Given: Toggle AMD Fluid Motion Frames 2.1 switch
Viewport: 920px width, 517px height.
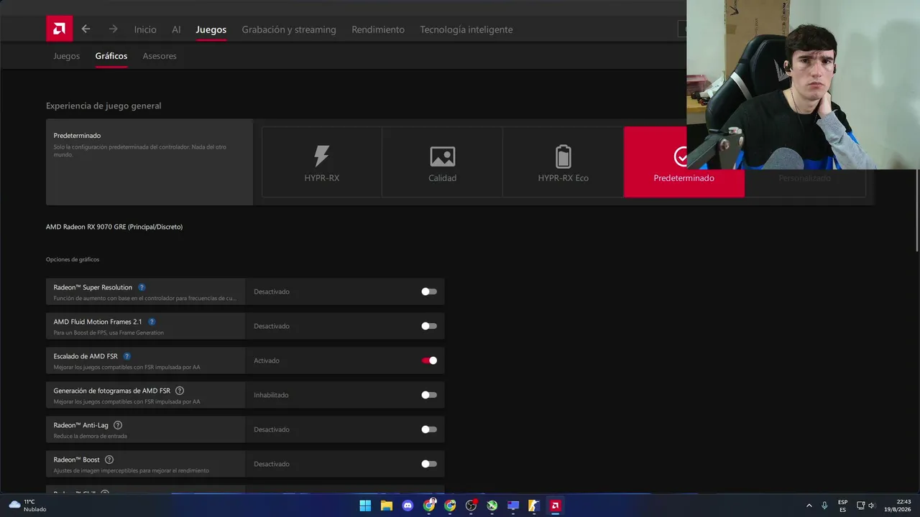Looking at the screenshot, I should [x=429, y=326].
